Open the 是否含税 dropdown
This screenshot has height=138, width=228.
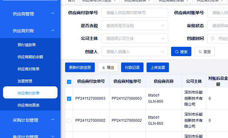pos(134,26)
